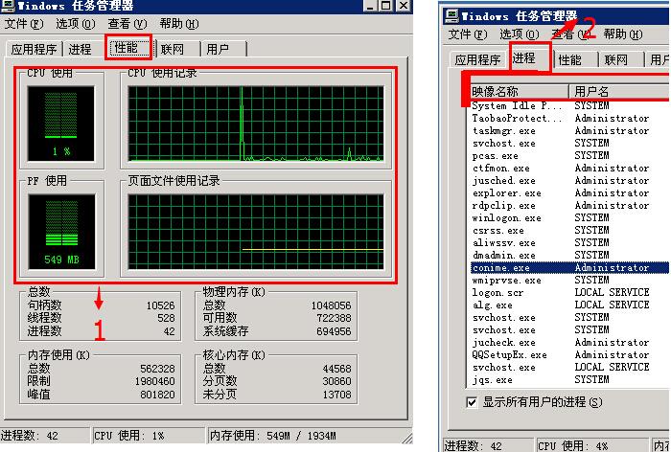Open 帮助(H) menu in right window
671x452 pixels.
point(623,34)
